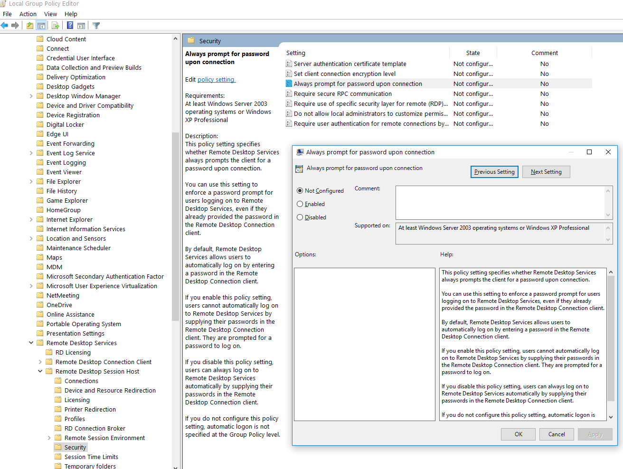This screenshot has width=623, height=469.
Task: Click the Back arrow in toolbar
Action: coord(5,26)
